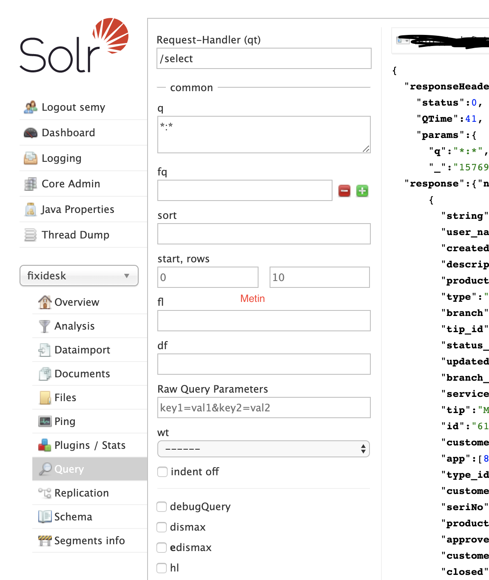Image resolution: width=489 pixels, height=580 pixels.
Task: Open the Dashboard icon in sidebar
Action: point(30,132)
